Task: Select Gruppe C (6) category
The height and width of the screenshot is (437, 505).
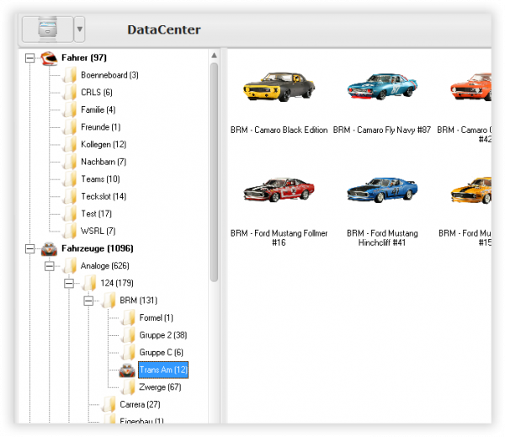Action: tap(161, 353)
